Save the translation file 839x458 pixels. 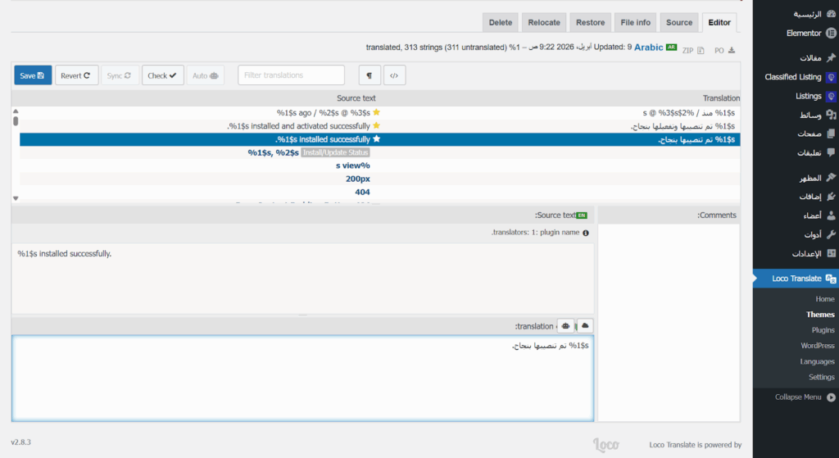[x=33, y=75]
